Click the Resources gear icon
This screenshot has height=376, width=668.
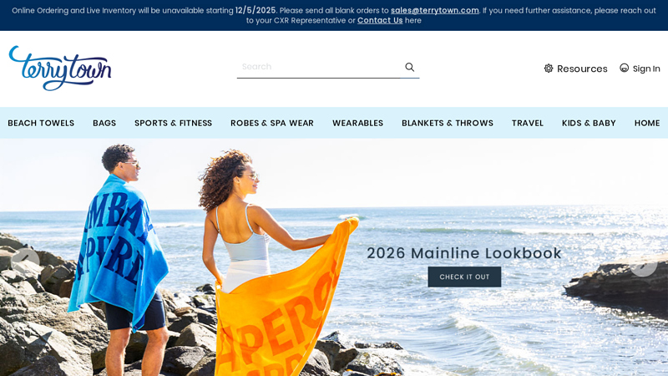(x=549, y=69)
